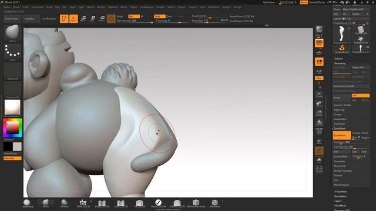The width and height of the screenshot is (376, 211).
Task: Pick a color in the color picker square
Action: [x=12, y=128]
